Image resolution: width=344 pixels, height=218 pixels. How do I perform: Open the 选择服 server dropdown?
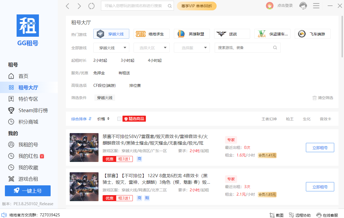(192, 47)
